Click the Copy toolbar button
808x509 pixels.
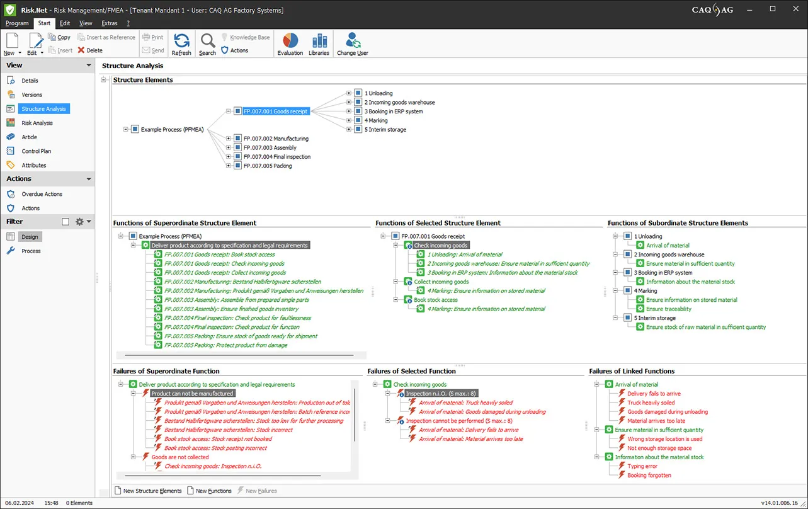point(59,37)
